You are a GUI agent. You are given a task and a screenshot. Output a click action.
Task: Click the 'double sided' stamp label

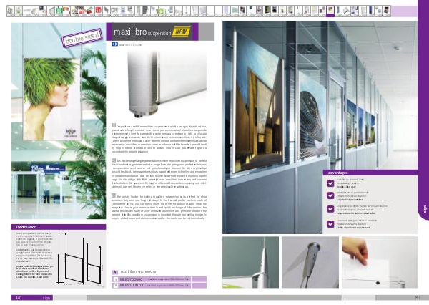pos(82,38)
